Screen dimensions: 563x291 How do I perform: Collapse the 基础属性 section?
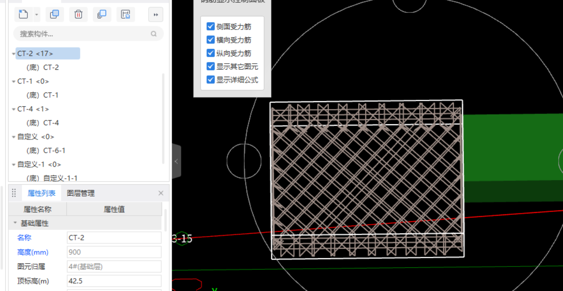tap(15, 223)
